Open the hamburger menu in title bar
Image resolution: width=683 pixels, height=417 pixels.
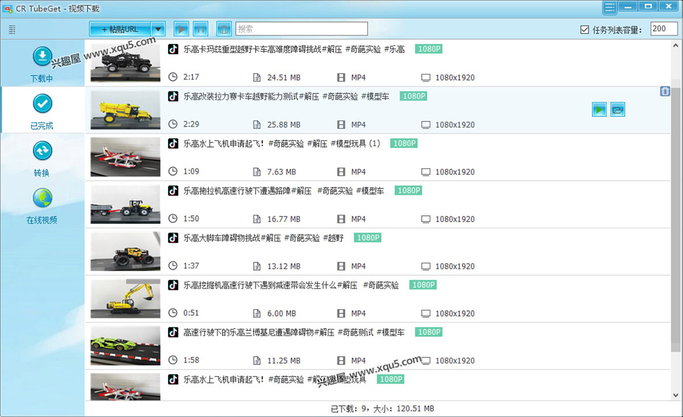click(610, 7)
